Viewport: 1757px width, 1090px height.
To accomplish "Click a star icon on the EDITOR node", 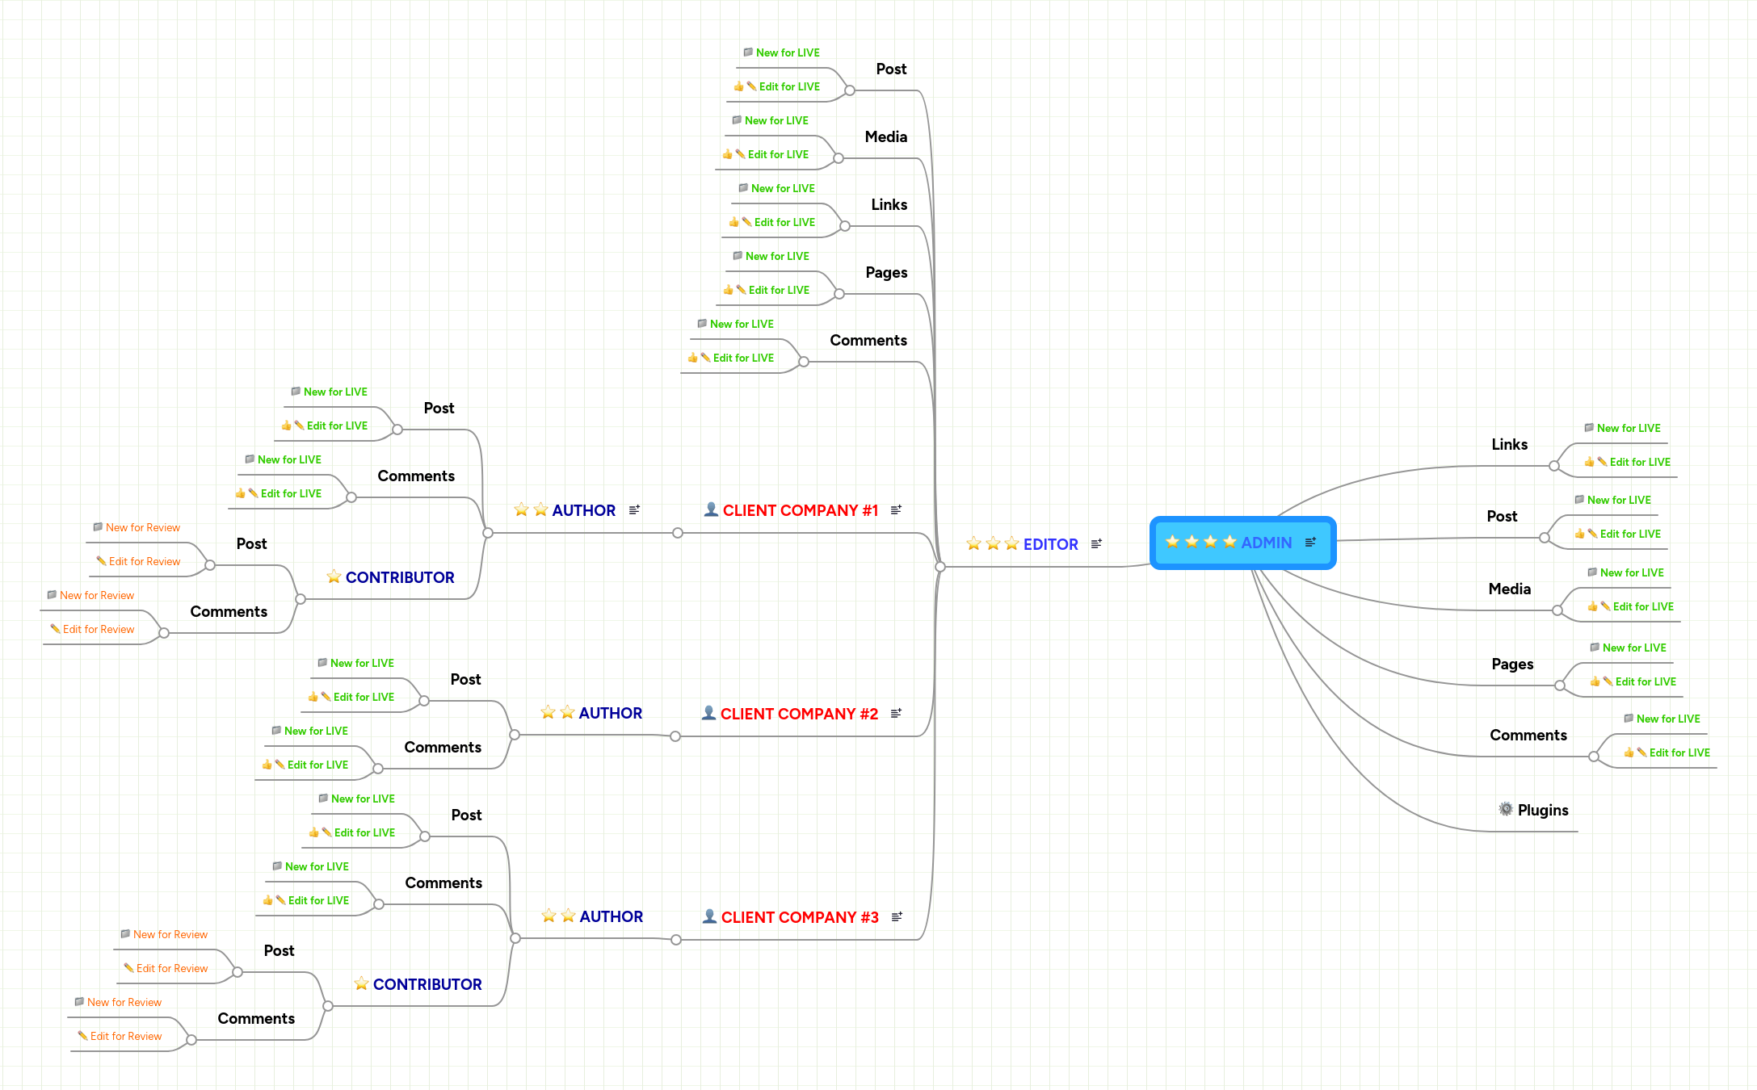I will pyautogui.click(x=974, y=543).
